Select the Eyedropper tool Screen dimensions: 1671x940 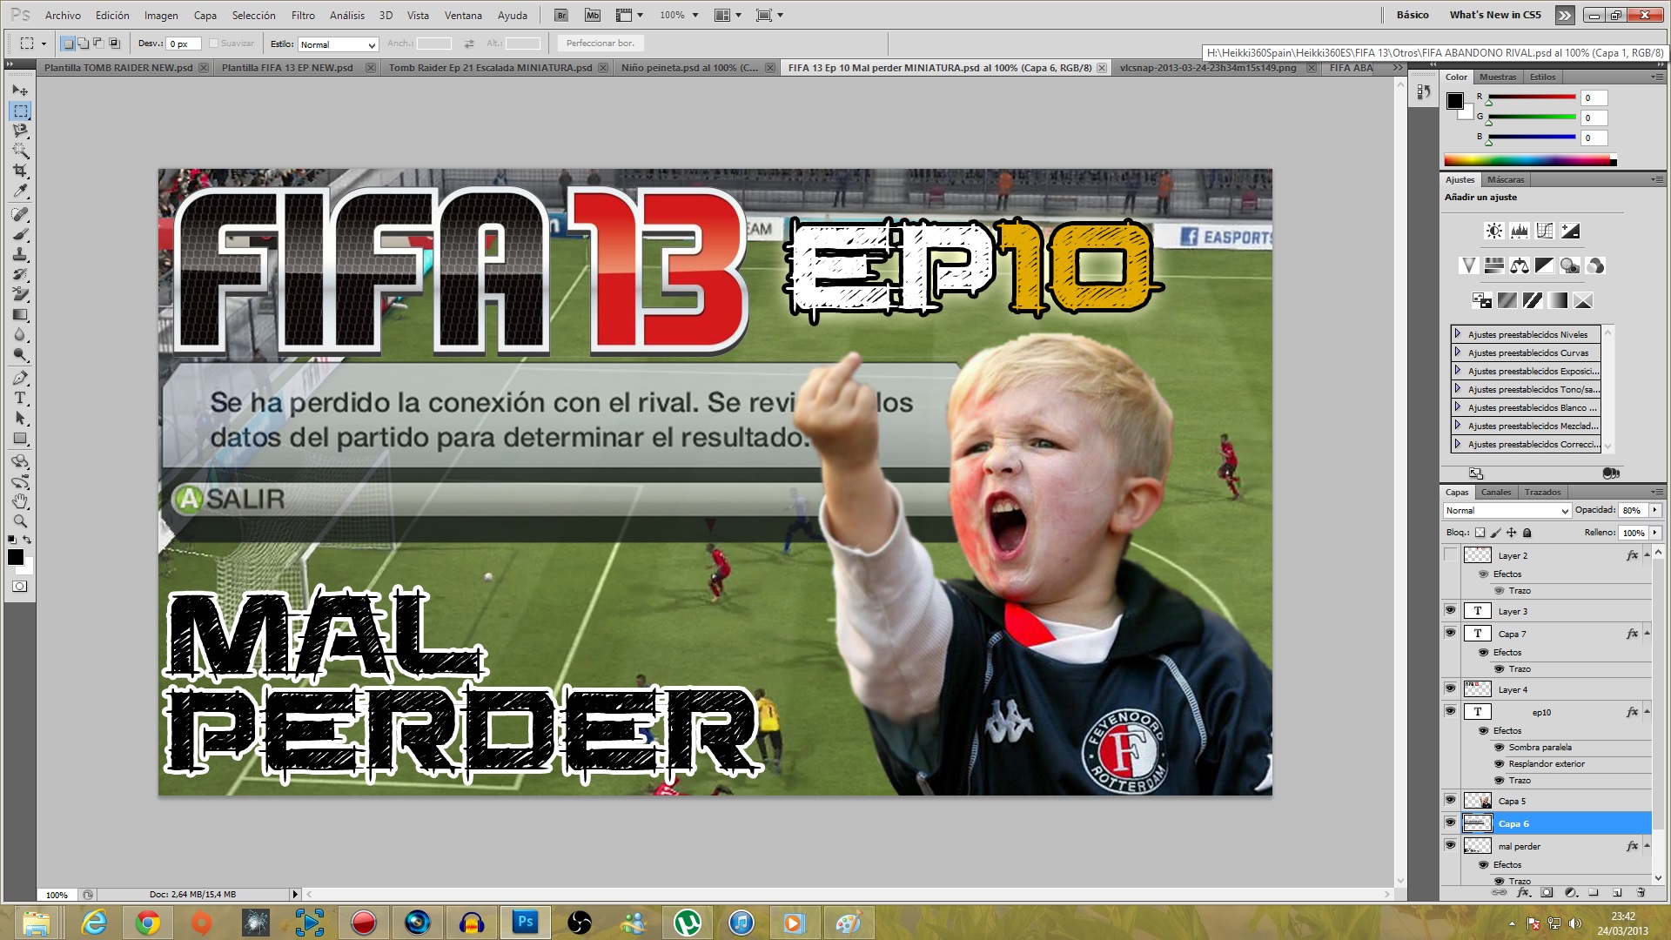pyautogui.click(x=20, y=191)
